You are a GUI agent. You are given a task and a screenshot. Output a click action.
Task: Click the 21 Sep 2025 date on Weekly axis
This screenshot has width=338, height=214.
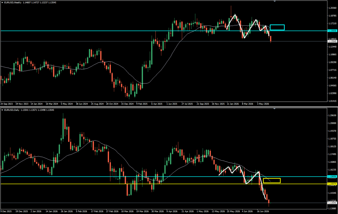coord(203,104)
